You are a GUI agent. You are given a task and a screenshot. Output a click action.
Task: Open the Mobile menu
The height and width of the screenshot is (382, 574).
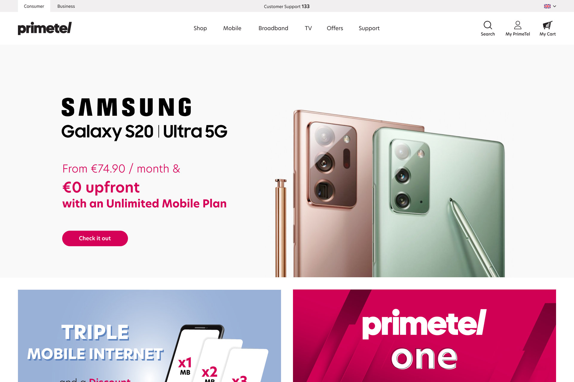coord(232,28)
